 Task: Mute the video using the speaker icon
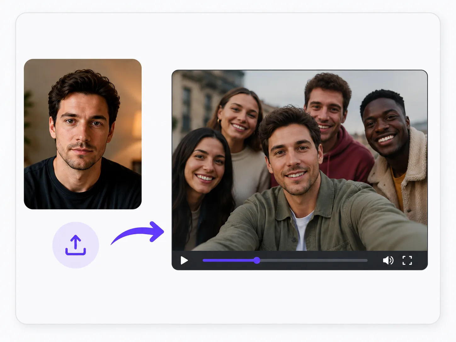click(388, 260)
